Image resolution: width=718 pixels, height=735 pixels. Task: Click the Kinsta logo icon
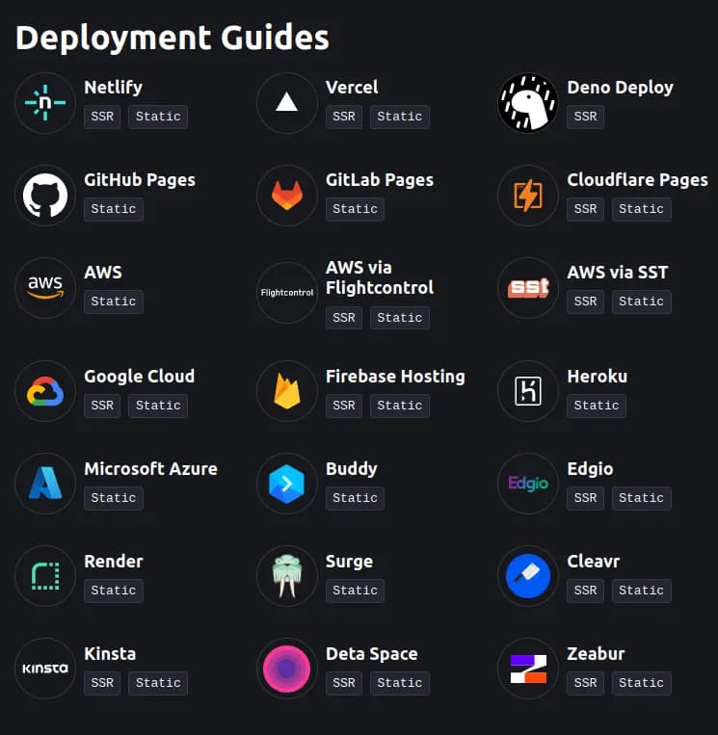pos(45,668)
